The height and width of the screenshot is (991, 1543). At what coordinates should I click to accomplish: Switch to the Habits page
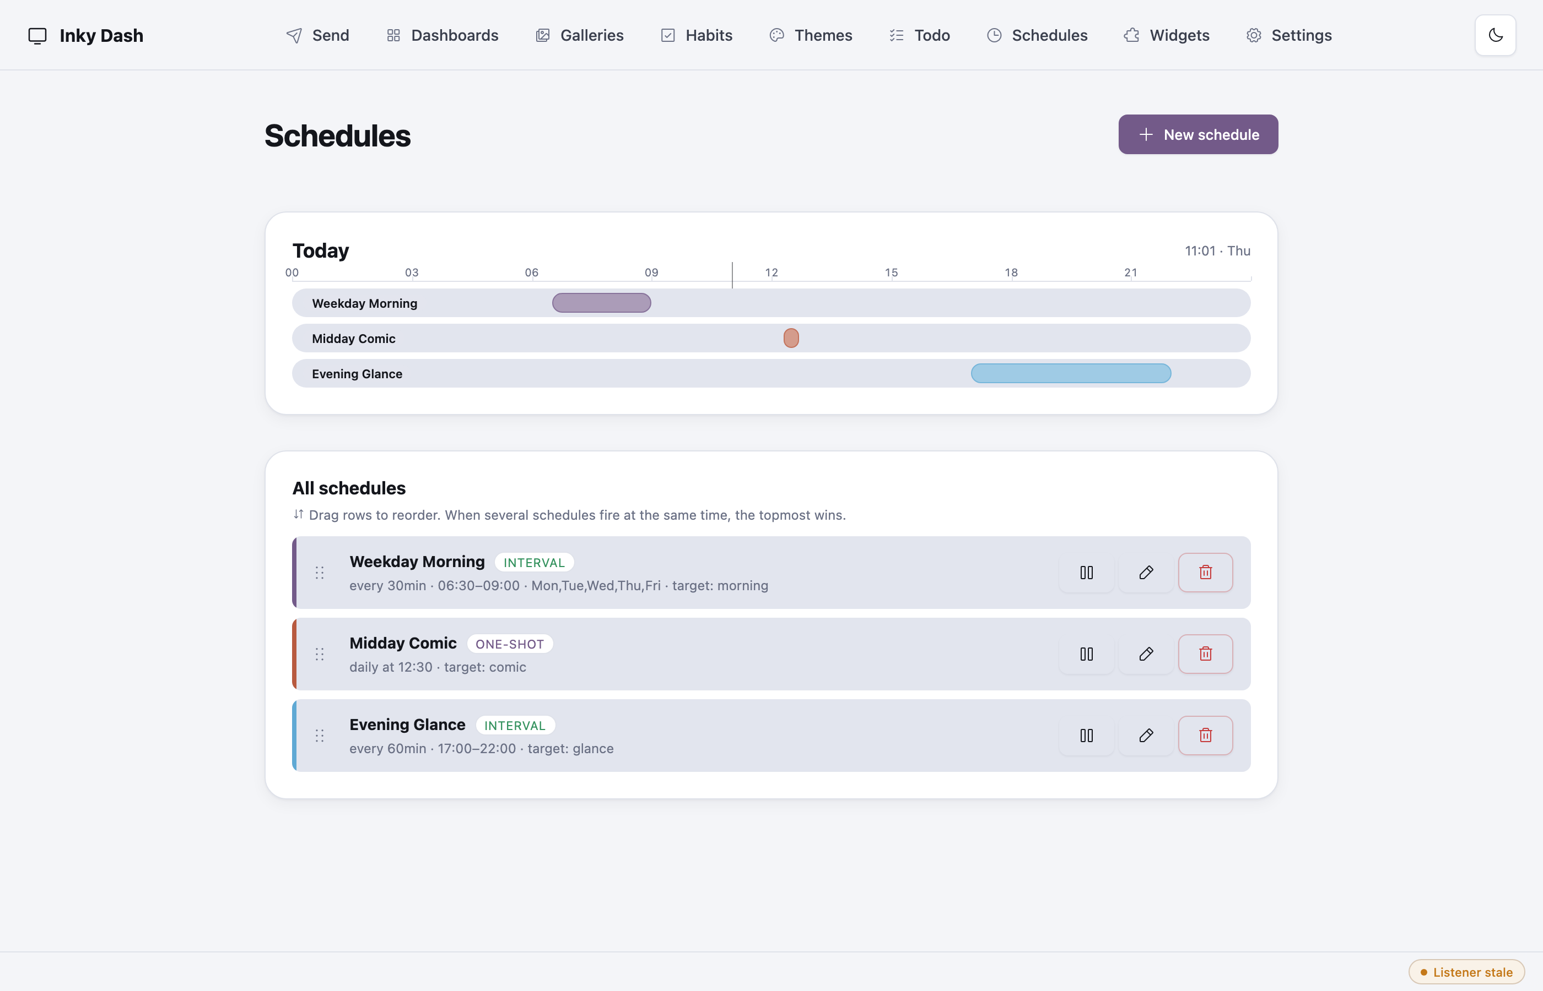pos(697,35)
